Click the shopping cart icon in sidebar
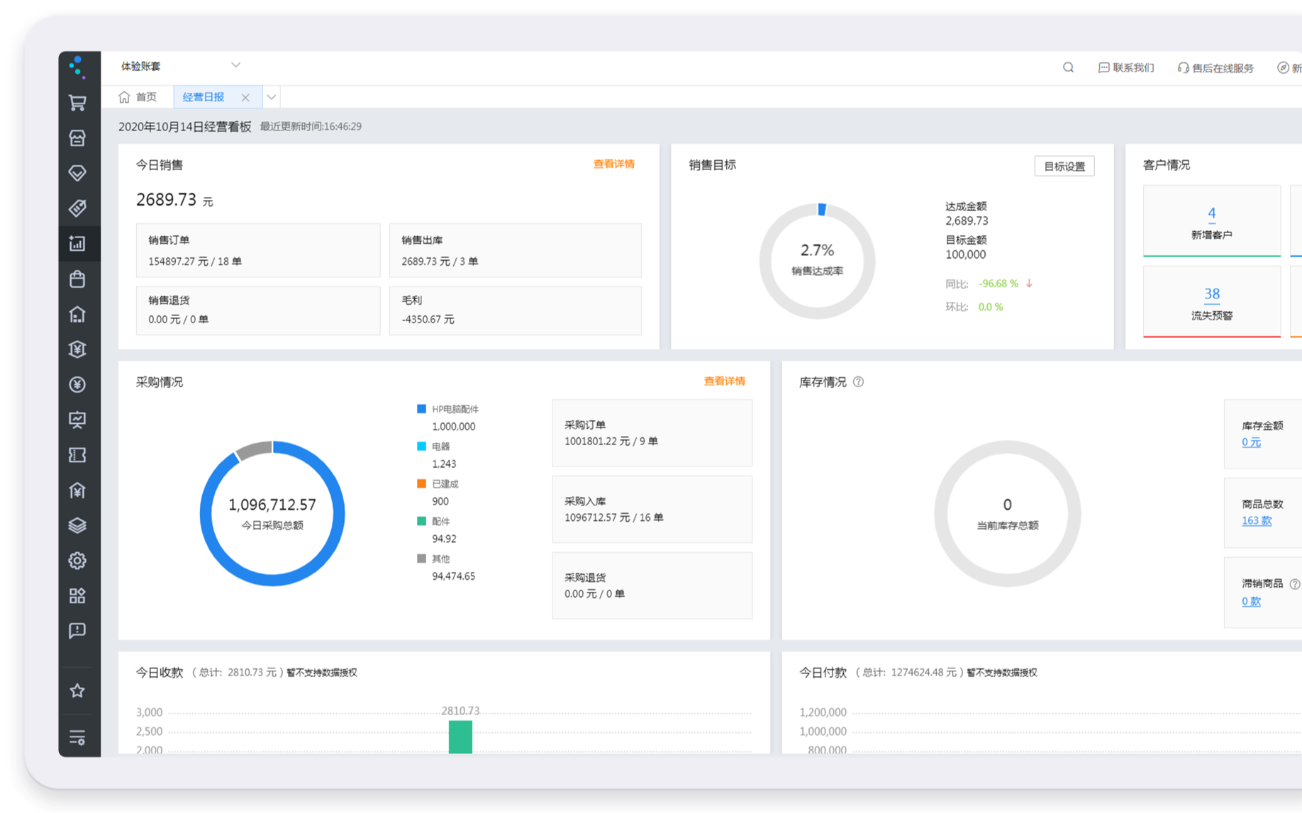This screenshot has height=813, width=1302. click(77, 103)
